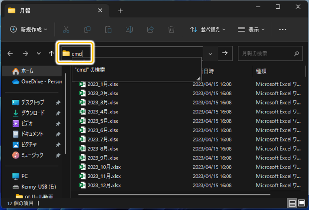This screenshot has height=210, width=309.
Task: Select the 月報 window tab
Action: [x=54, y=11]
